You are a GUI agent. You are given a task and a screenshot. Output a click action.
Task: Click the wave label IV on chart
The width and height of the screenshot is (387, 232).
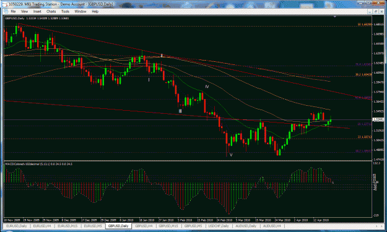(207, 87)
